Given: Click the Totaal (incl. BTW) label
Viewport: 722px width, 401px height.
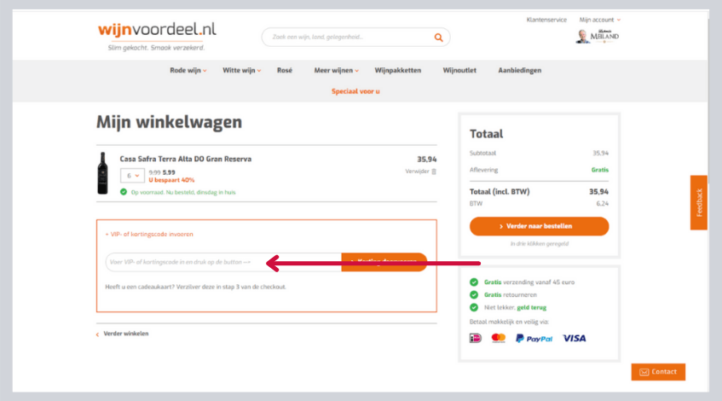Looking at the screenshot, I should click(x=500, y=192).
